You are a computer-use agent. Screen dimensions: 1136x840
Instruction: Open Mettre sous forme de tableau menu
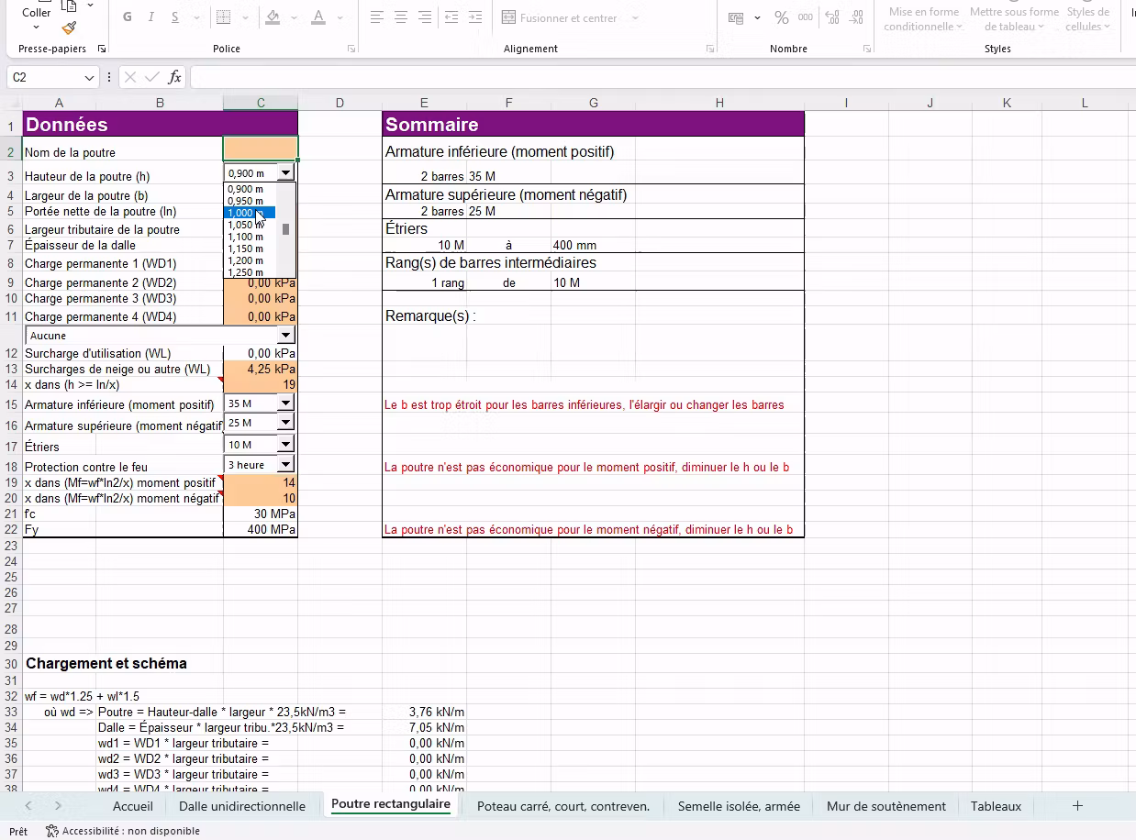(x=1014, y=18)
